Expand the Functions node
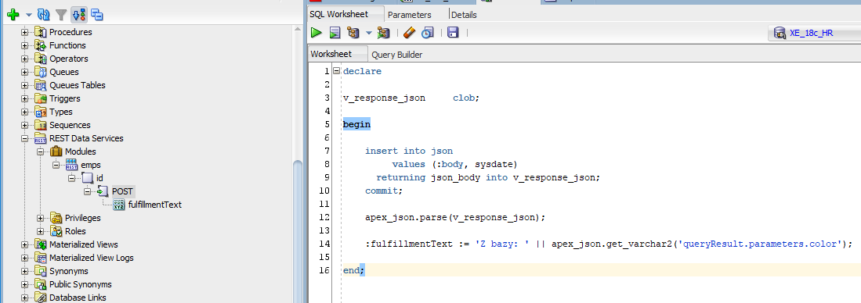 (x=25, y=45)
